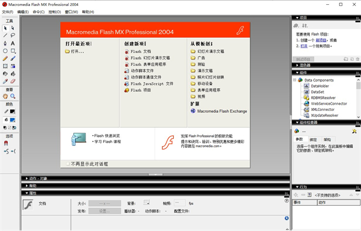
Task: Toggle the Snap to Objects magnet
Action: point(6,143)
